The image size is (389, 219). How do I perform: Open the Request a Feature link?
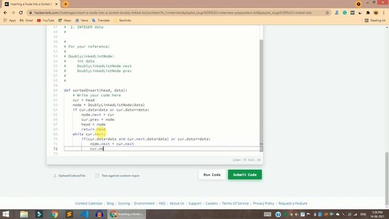coord(293,203)
